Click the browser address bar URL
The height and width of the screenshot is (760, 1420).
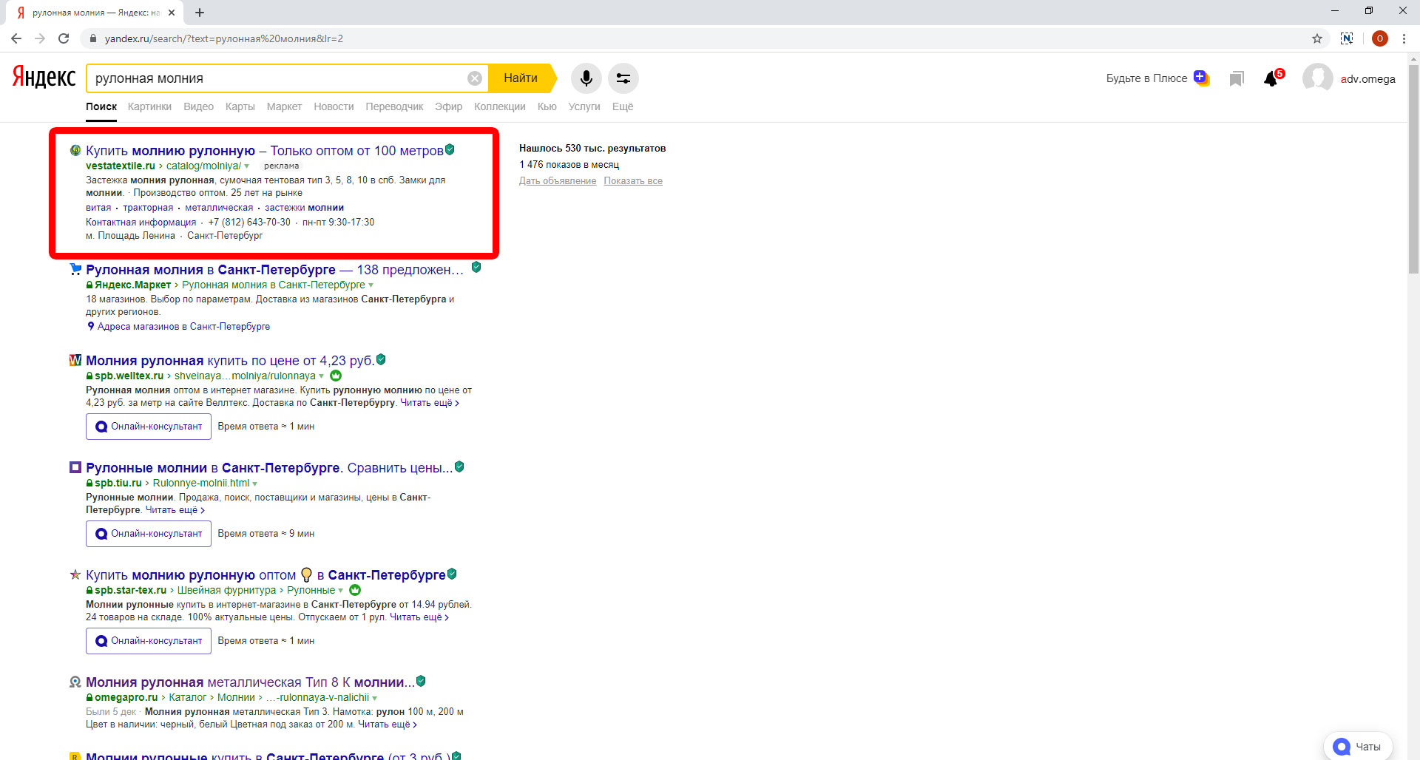[224, 38]
